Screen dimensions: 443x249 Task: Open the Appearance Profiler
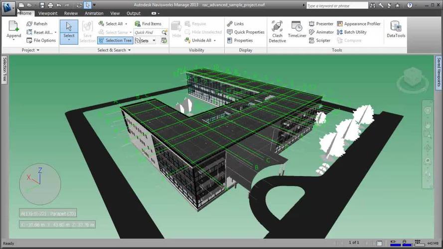(359, 24)
